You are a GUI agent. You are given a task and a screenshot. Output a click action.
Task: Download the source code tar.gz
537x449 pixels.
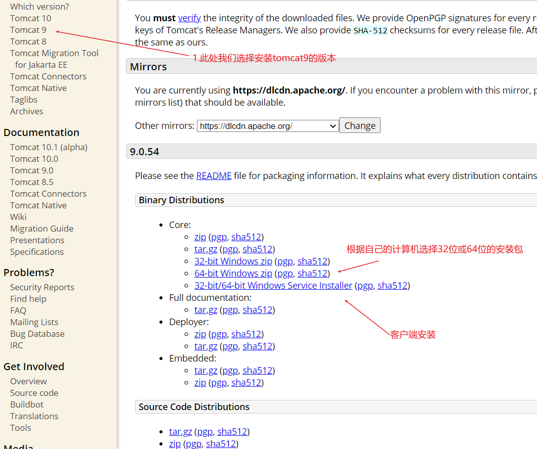point(181,431)
